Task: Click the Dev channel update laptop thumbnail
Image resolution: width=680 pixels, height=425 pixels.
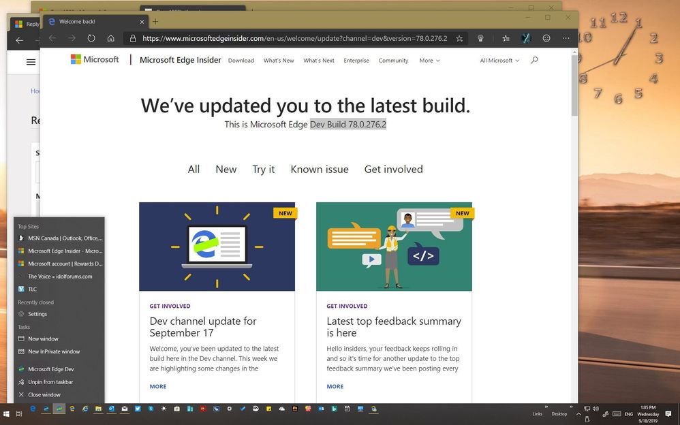Action: [x=217, y=247]
